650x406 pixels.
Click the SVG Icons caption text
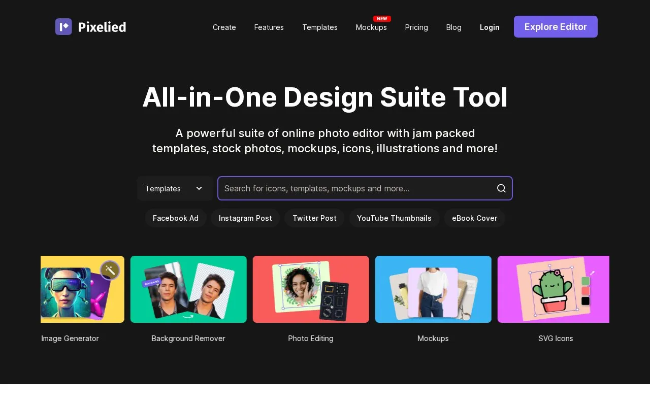[x=556, y=339]
